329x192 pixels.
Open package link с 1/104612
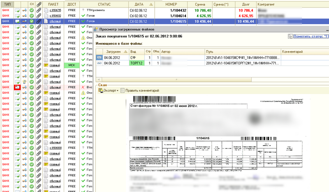[x=56, y=16]
